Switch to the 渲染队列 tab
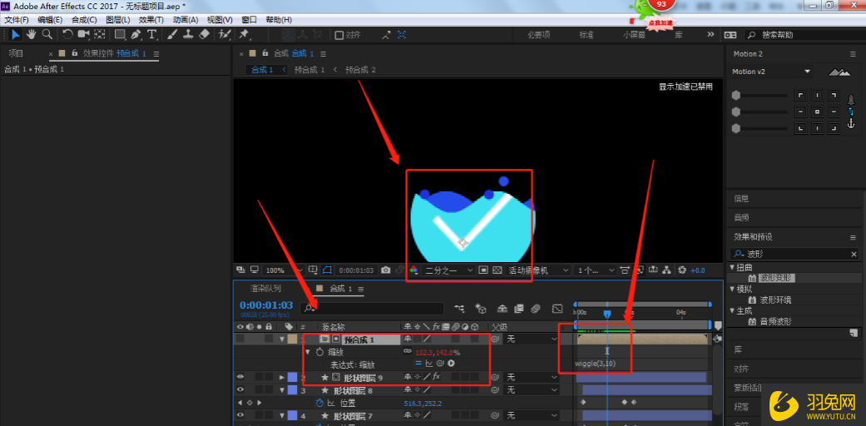 click(265, 289)
